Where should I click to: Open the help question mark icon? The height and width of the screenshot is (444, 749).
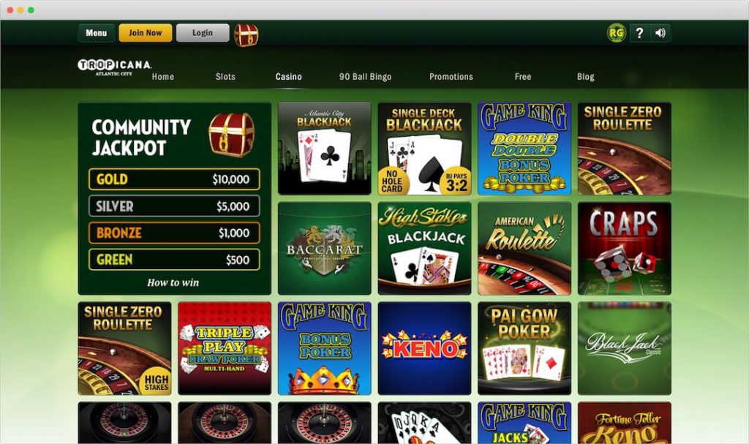pos(639,33)
